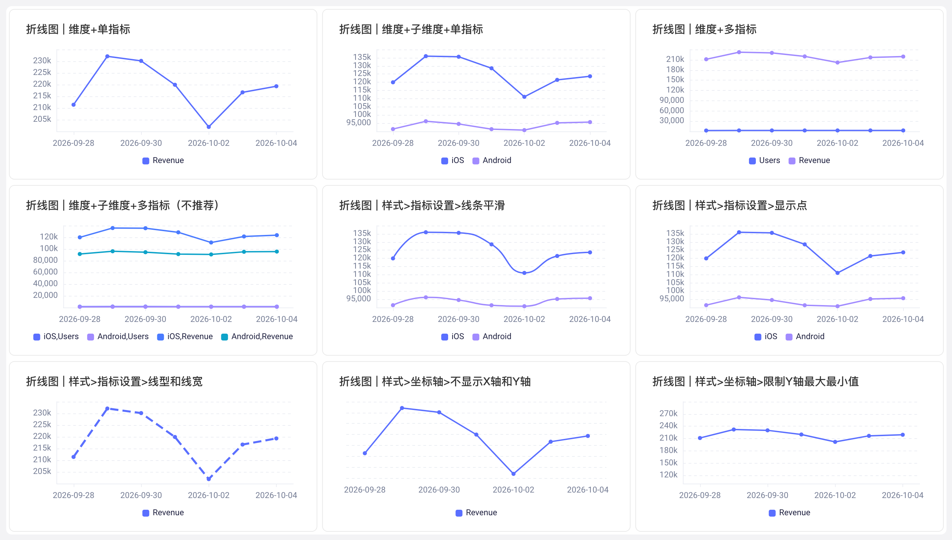This screenshot has width=952, height=540.
Task: Select the 折线图 | 维度+单指标 chart title
Action: click(x=78, y=29)
